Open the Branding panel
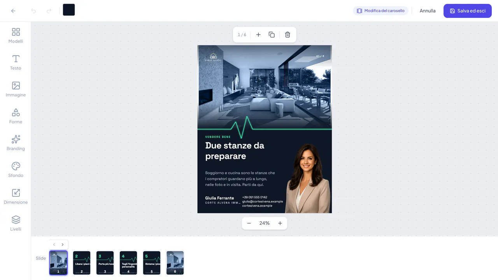Image resolution: width=498 pixels, height=280 pixels. (x=16, y=143)
